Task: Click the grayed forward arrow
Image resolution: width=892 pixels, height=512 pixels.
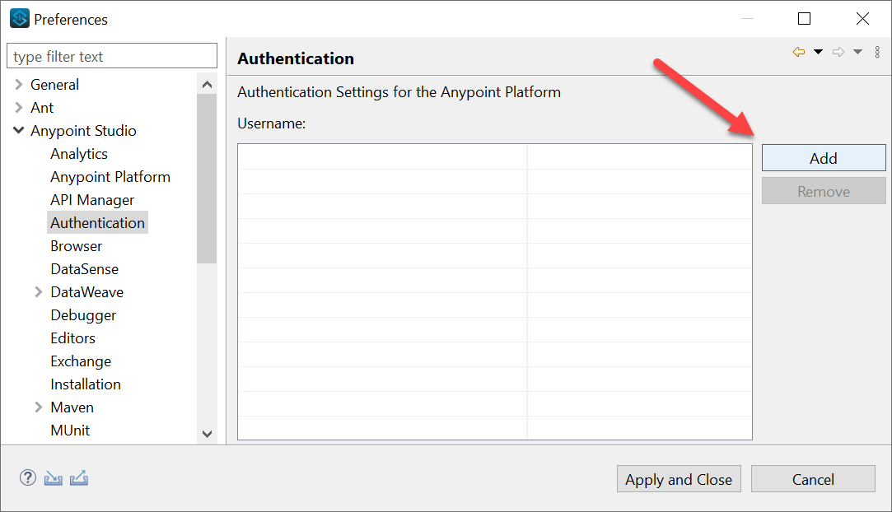Action: coord(838,51)
